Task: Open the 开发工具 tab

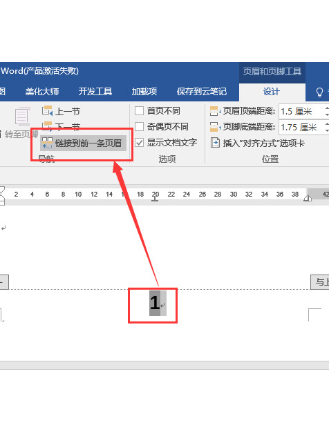Action: click(x=95, y=92)
